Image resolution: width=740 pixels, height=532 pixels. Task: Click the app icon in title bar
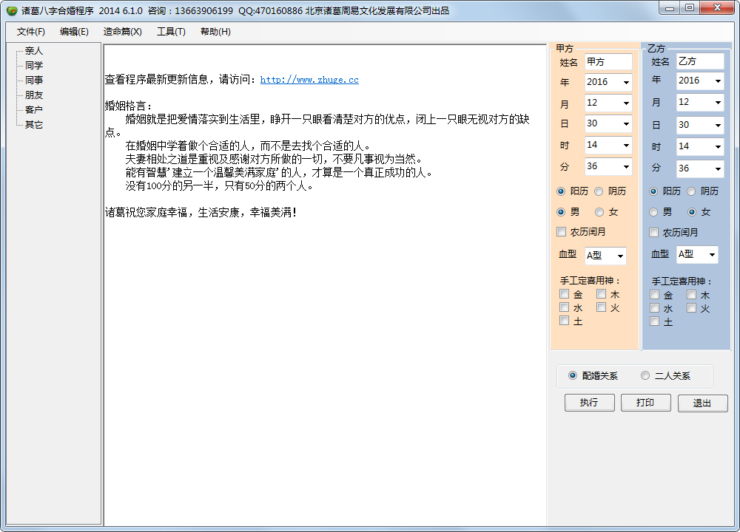click(12, 11)
